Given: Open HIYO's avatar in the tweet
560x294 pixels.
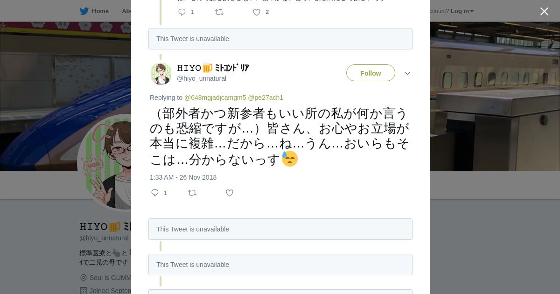Looking at the screenshot, I should [x=161, y=74].
